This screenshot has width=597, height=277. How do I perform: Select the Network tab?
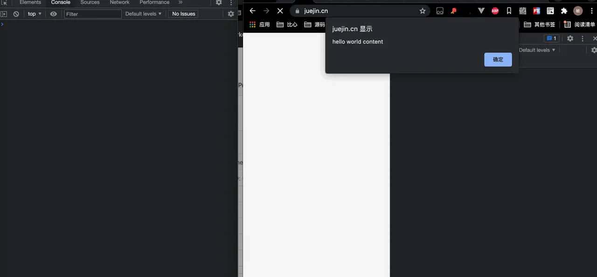click(119, 2)
